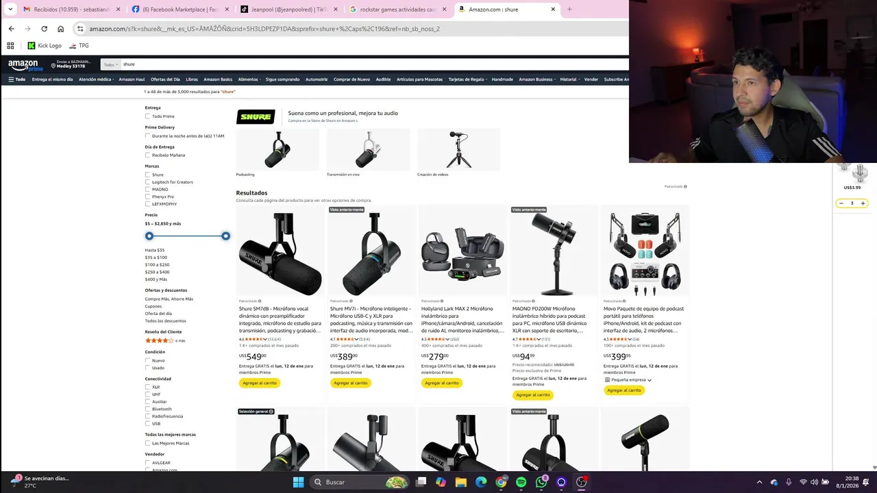Filter price by $100 a $250
This screenshot has width=877, height=493.
[x=157, y=265]
